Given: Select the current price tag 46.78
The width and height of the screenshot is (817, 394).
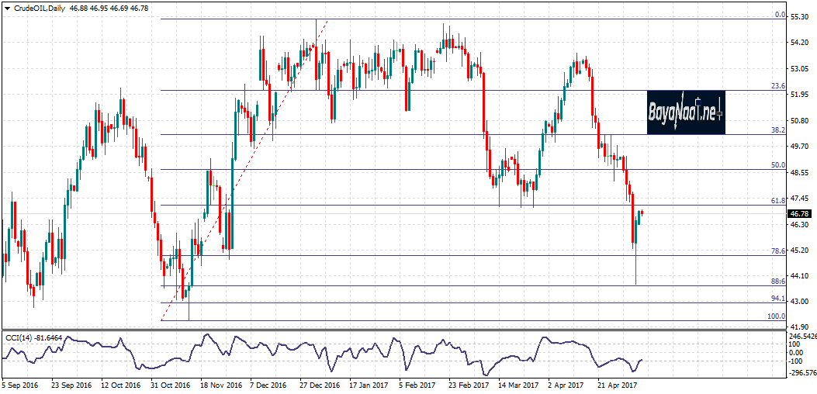Looking at the screenshot, I should (800, 214).
